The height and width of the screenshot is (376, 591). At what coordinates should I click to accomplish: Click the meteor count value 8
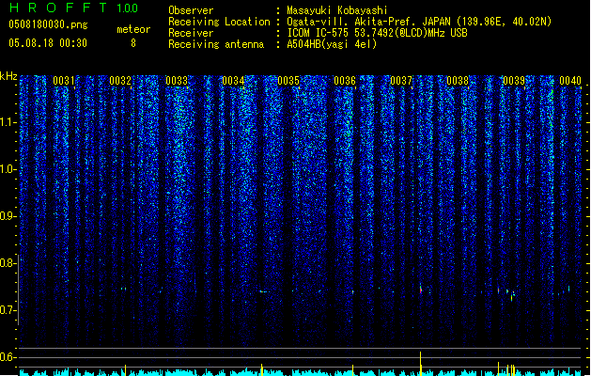[133, 43]
